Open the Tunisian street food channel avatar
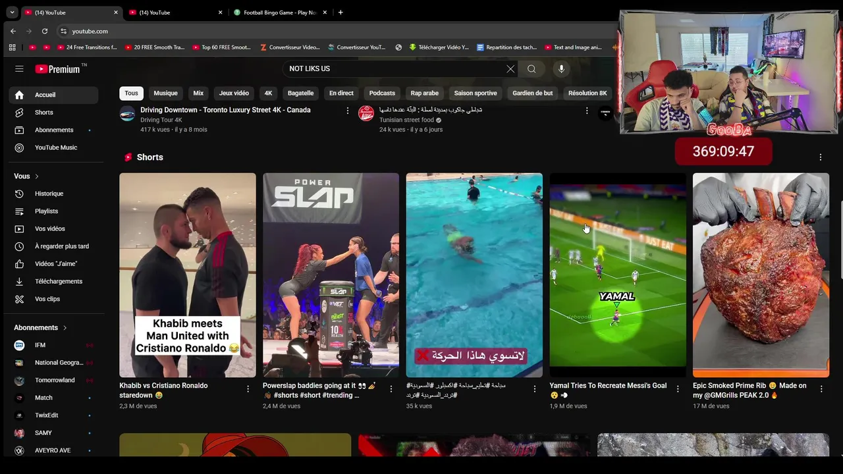843x474 pixels. click(x=366, y=113)
